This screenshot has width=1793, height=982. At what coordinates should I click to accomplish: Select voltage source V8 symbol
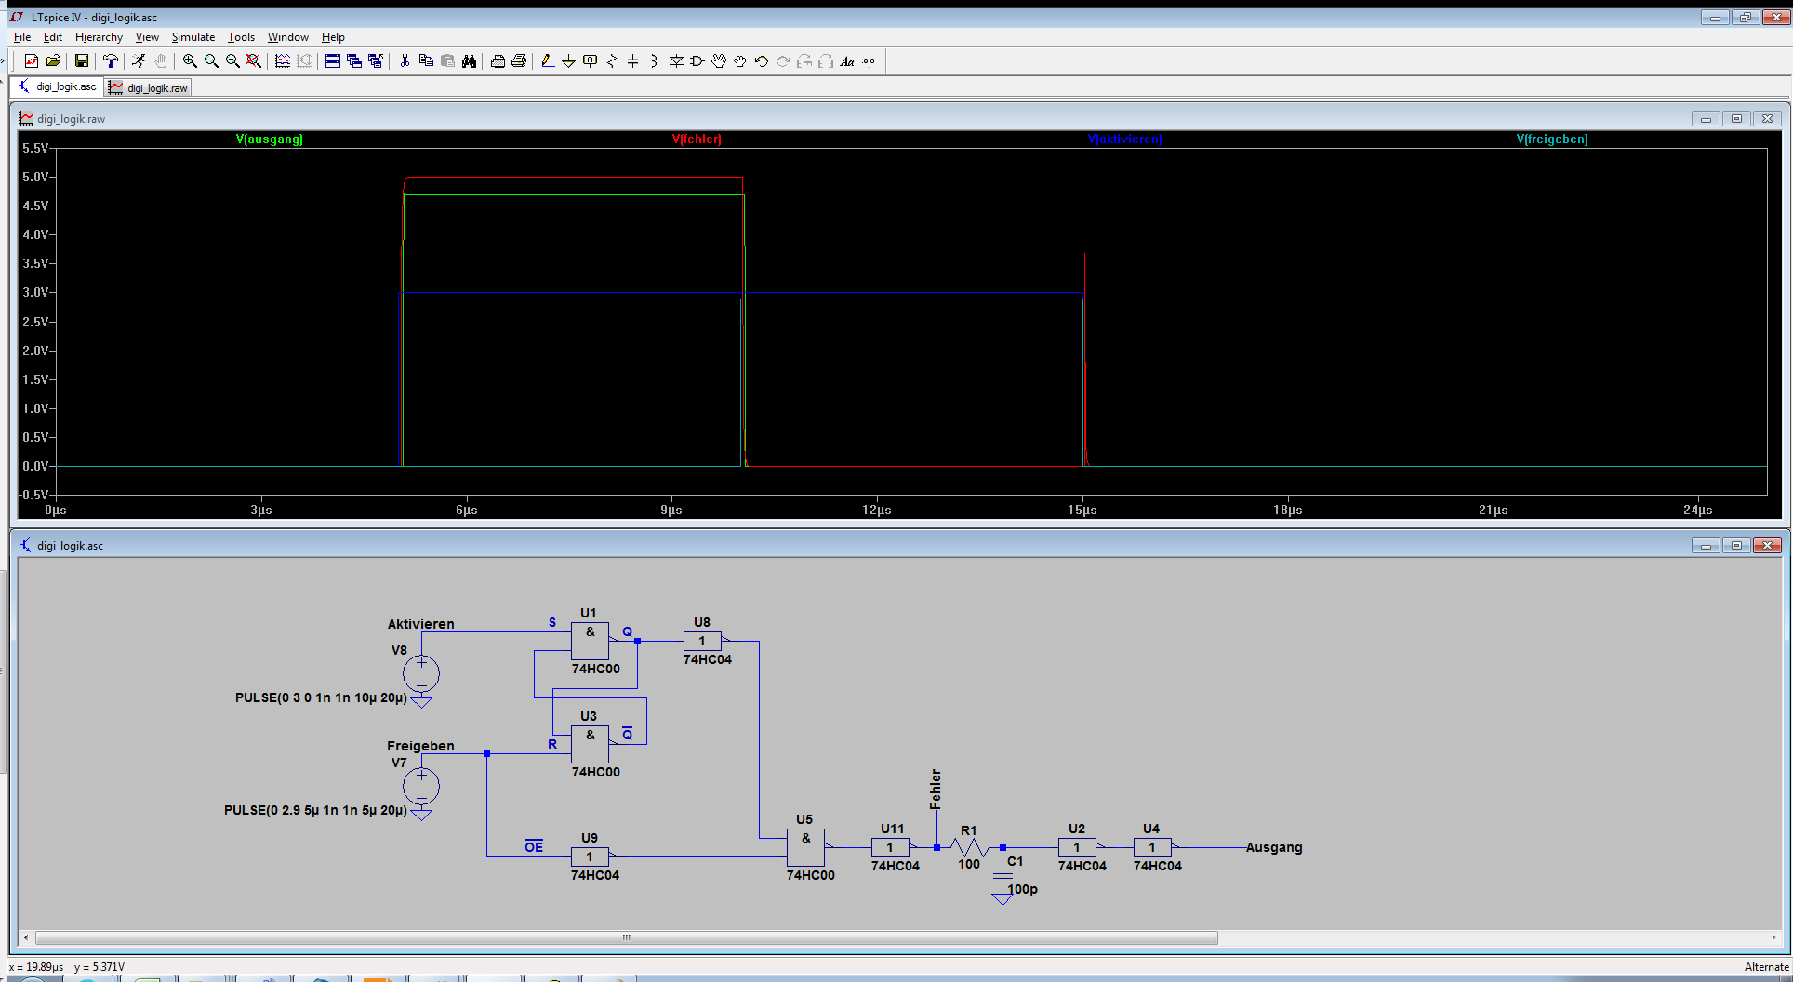pos(421,673)
